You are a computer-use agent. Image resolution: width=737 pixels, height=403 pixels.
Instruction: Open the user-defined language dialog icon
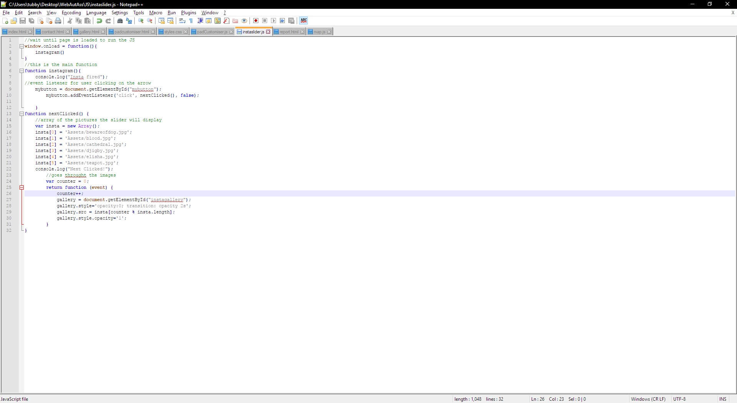click(x=209, y=21)
